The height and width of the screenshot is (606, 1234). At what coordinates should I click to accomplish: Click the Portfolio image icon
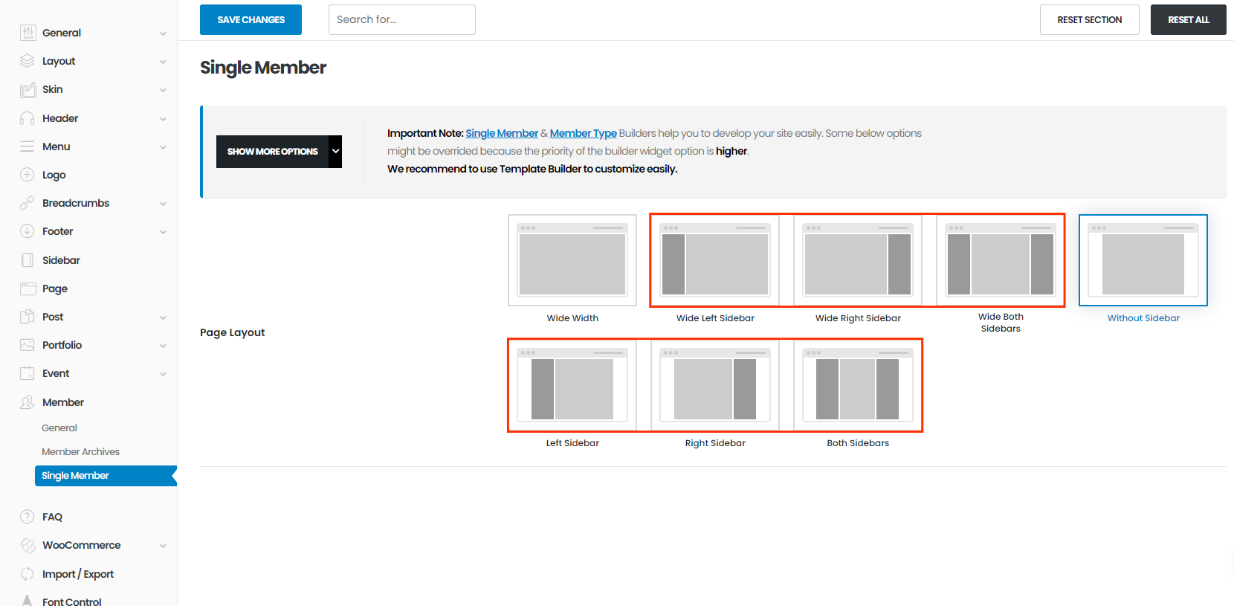pos(28,345)
